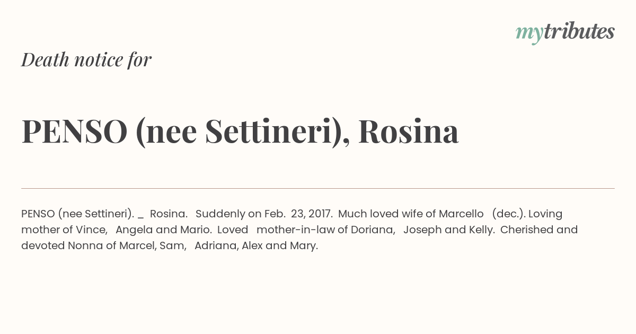The width and height of the screenshot is (636, 334).
Task: Click the word "Rosina" in large title
Action: coord(408,131)
